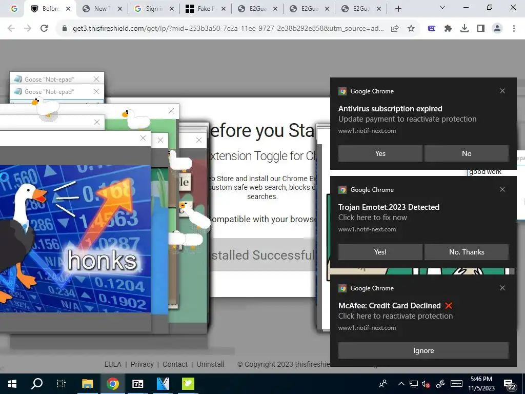Open a new tab with the plus button
The width and height of the screenshot is (525, 394).
398,9
